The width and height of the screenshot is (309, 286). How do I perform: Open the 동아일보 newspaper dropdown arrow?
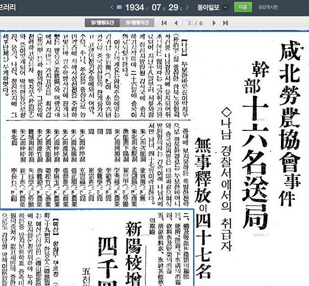pos(225,8)
